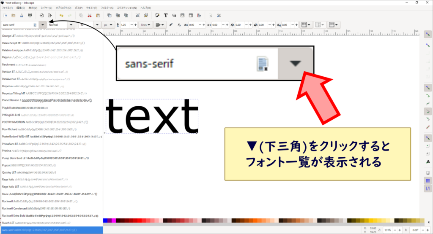Open the テキスト(T) menu

(x=92, y=8)
